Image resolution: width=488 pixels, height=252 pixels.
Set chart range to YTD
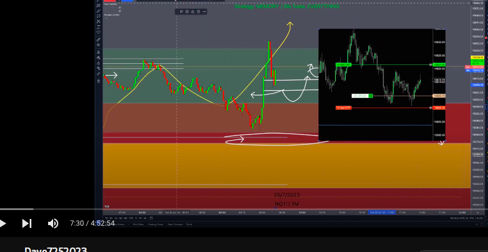pyautogui.click(x=131, y=218)
